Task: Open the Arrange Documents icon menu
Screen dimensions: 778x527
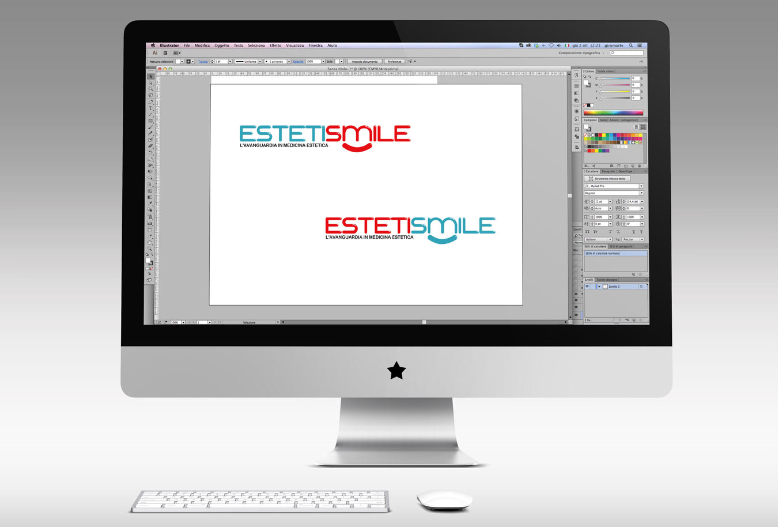Action: (176, 53)
